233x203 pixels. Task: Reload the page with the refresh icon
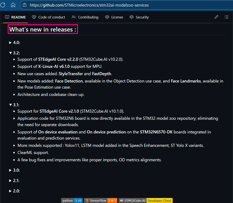(3, 5)
